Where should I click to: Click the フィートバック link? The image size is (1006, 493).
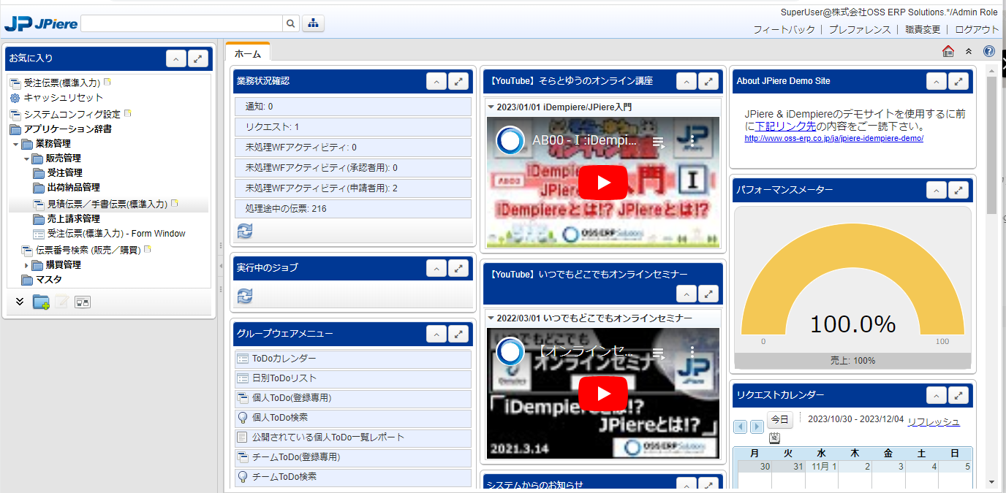(784, 30)
